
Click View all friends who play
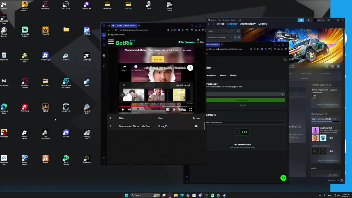[x=327, y=105]
